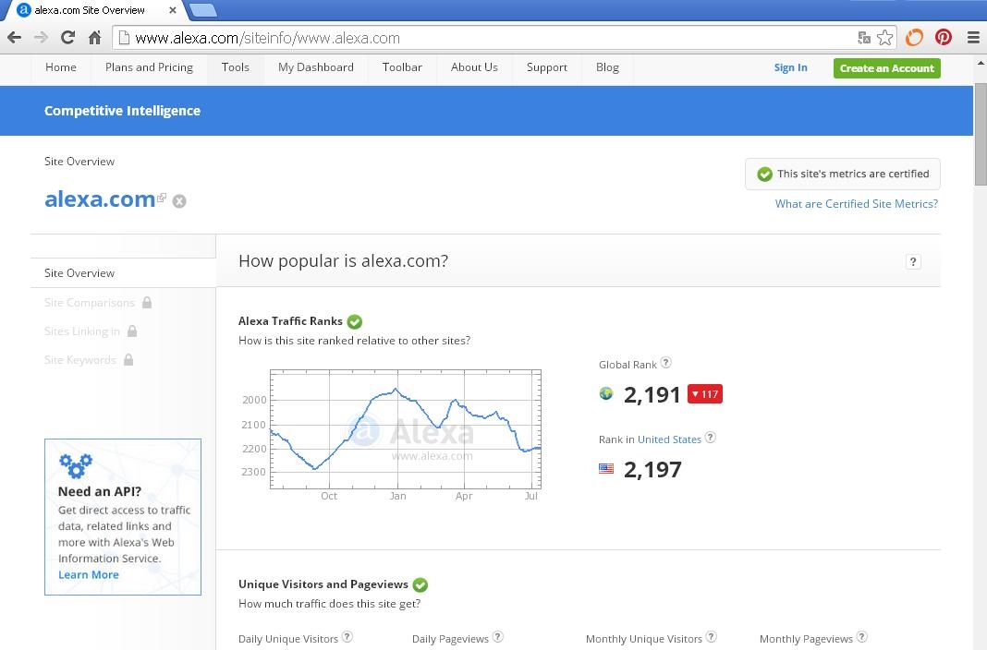Click the Pinterest extension icon
Viewport: 987px width, 650px height.
(943, 38)
